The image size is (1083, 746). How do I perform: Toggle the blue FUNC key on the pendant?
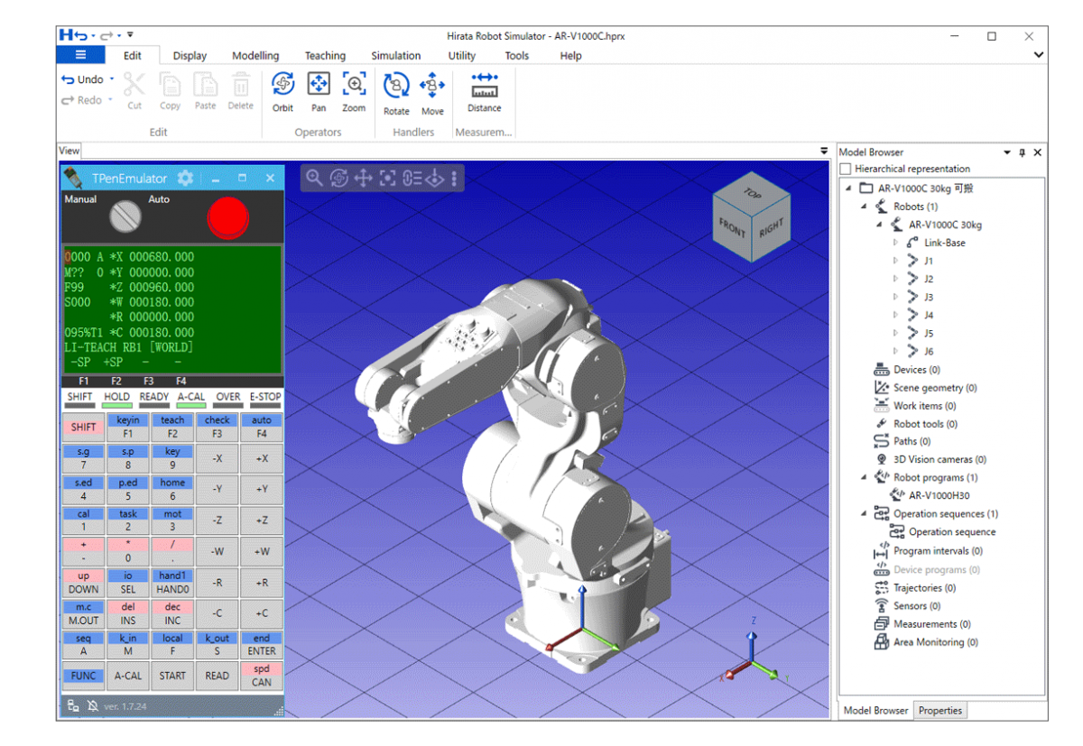tap(83, 676)
